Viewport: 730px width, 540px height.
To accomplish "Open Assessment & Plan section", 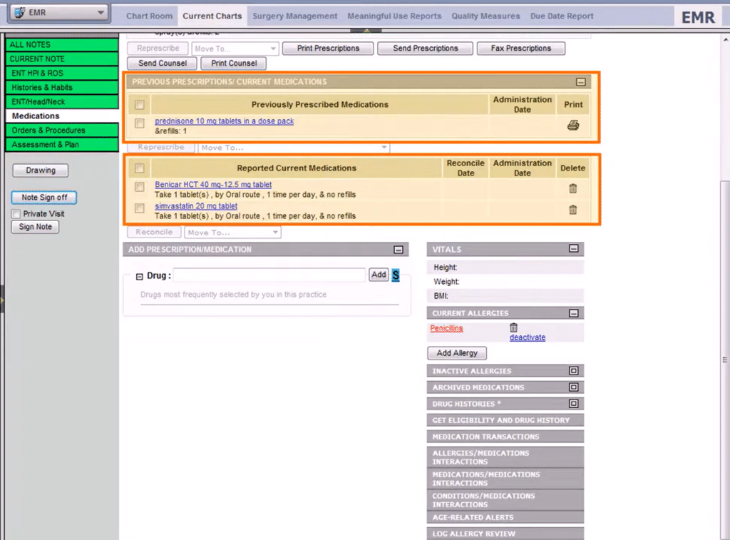I will click(62, 144).
